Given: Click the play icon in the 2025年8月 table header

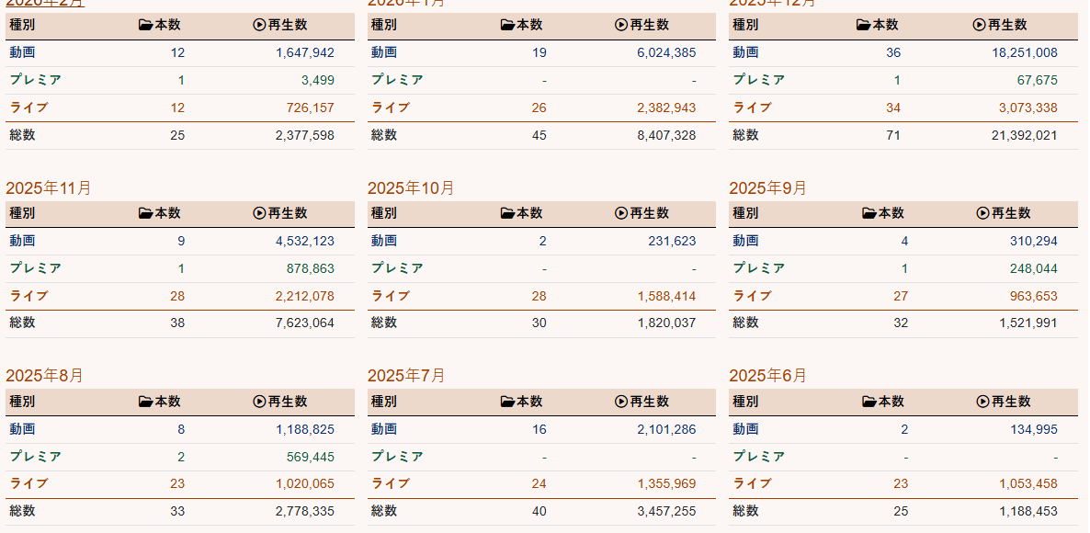Looking at the screenshot, I should pos(259,402).
